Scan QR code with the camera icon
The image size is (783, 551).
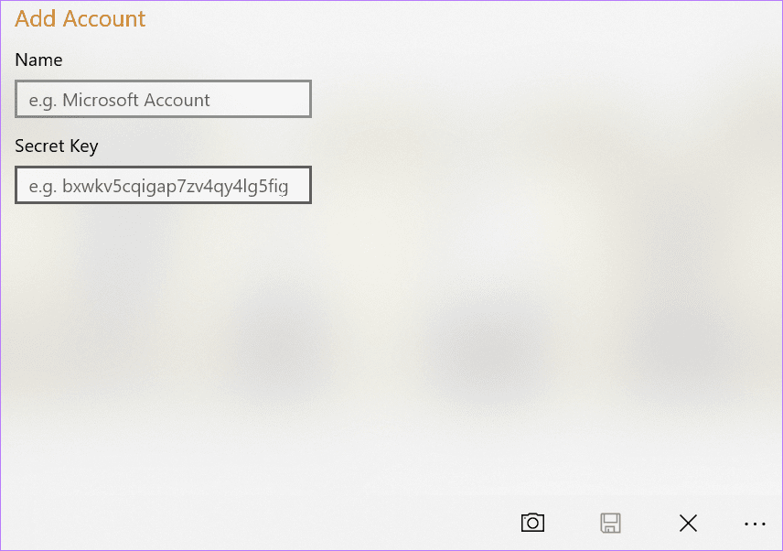click(532, 523)
